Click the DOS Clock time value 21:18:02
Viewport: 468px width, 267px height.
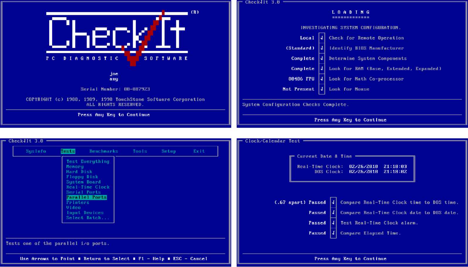(x=395, y=172)
